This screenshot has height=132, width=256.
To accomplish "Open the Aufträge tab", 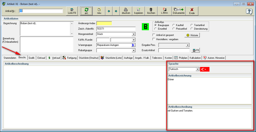I will 128,58.
